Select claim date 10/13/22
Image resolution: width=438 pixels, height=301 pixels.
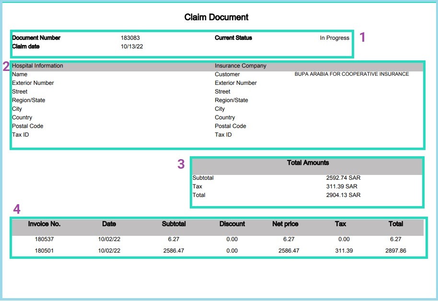click(132, 46)
